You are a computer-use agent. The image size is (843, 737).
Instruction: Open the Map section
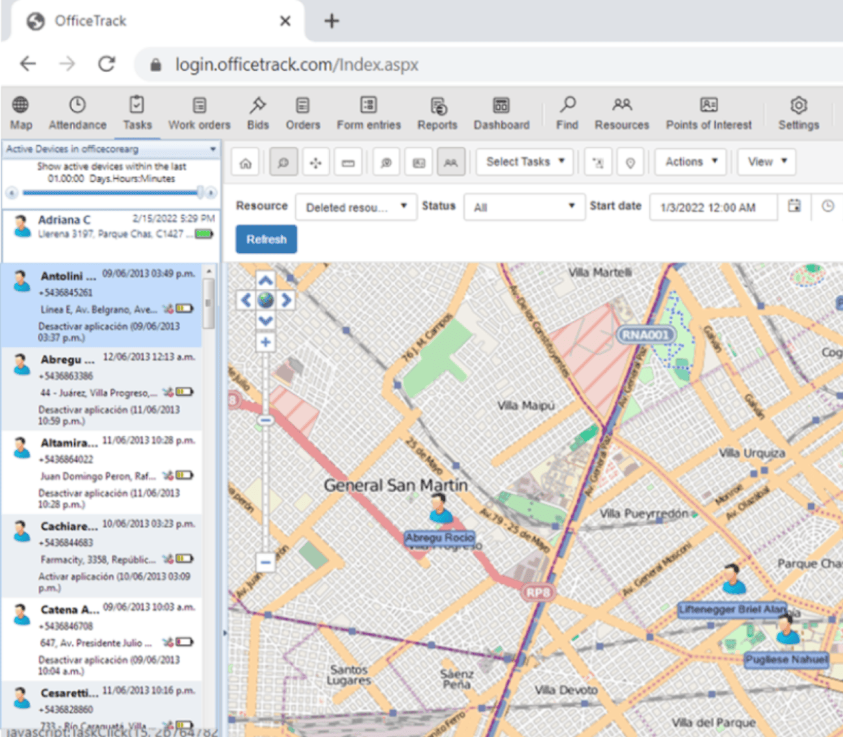[x=21, y=113]
